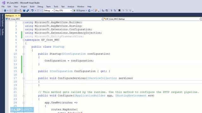The height and width of the screenshot is (113, 202).
Task: Place cursor inside ConfigureServices body, line 18
Action: pyautogui.click(x=113, y=82)
